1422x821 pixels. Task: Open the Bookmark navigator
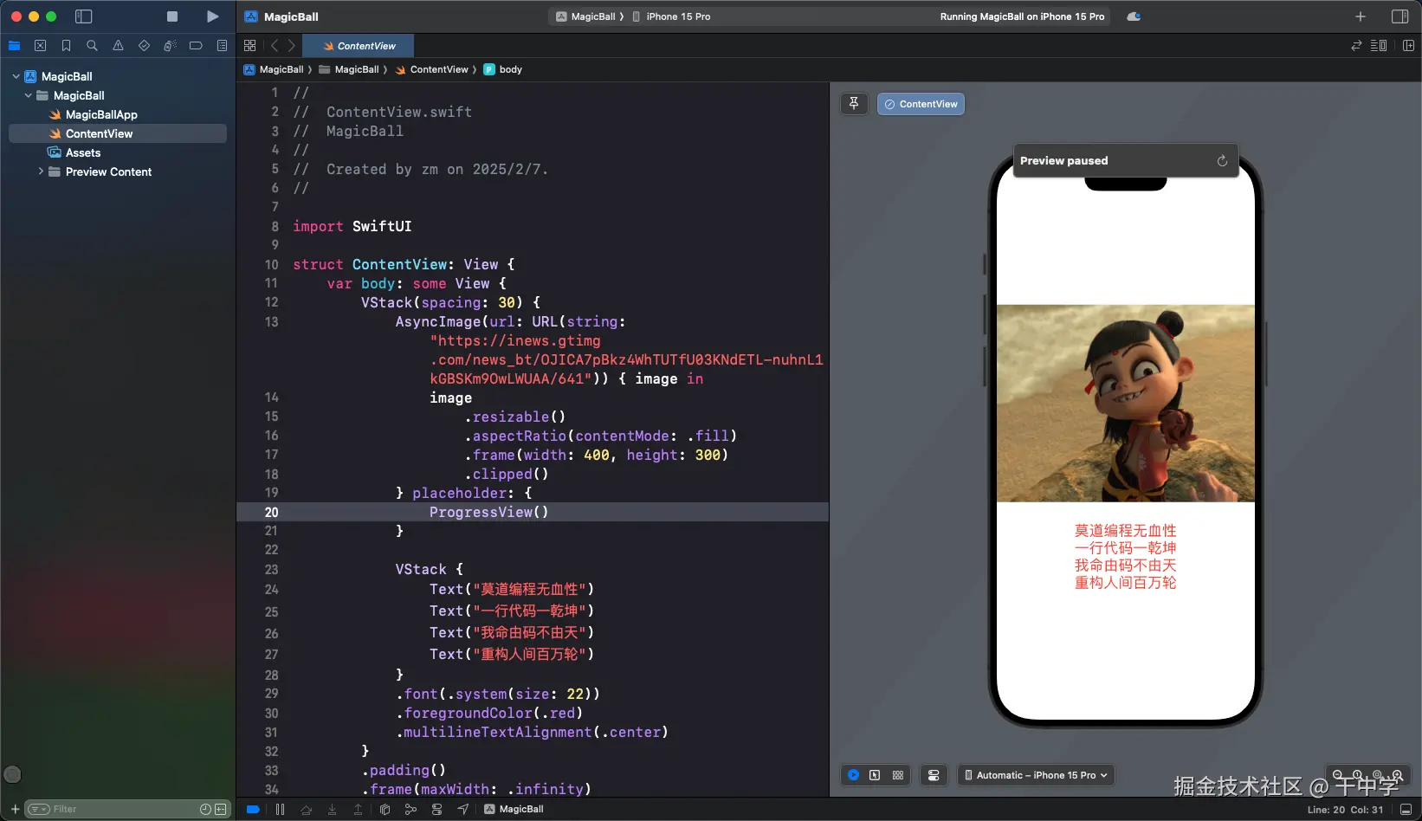[x=66, y=46]
